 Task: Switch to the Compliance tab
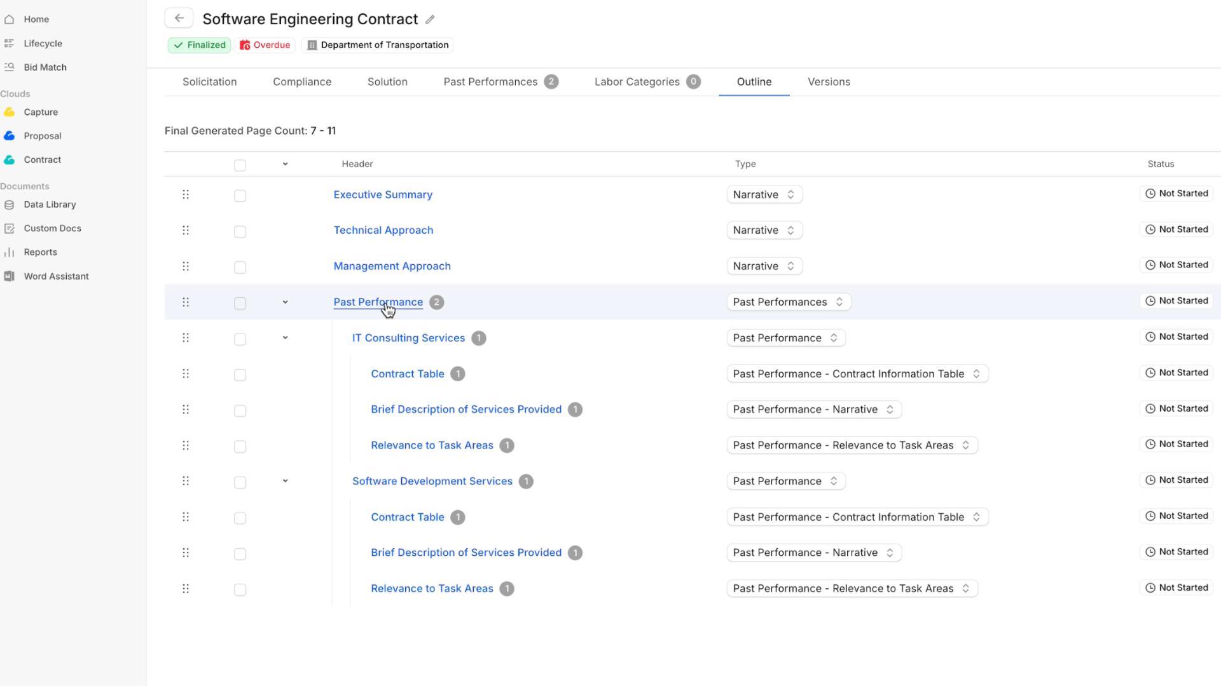pos(302,82)
